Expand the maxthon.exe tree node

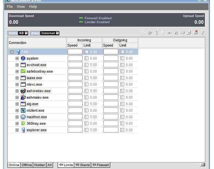point(17,117)
